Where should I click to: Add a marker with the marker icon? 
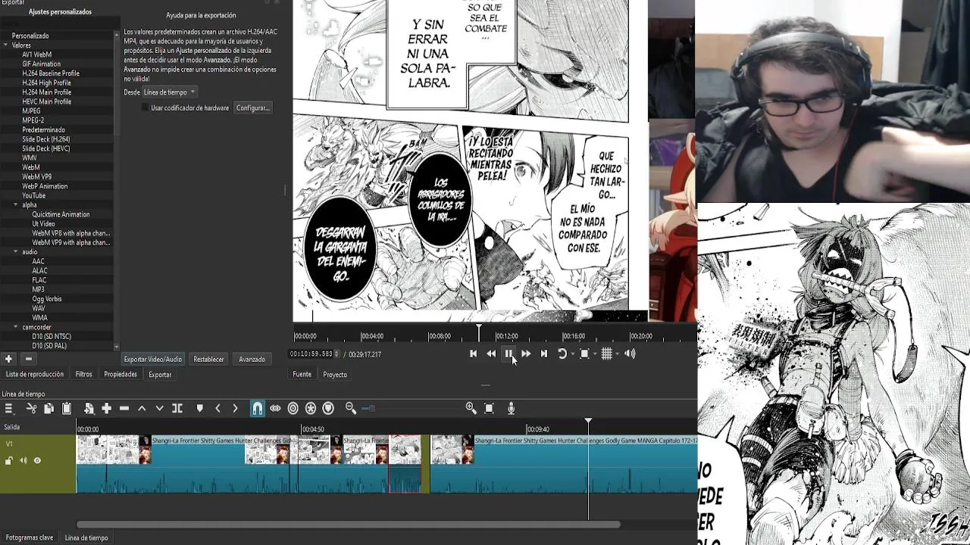[200, 409]
